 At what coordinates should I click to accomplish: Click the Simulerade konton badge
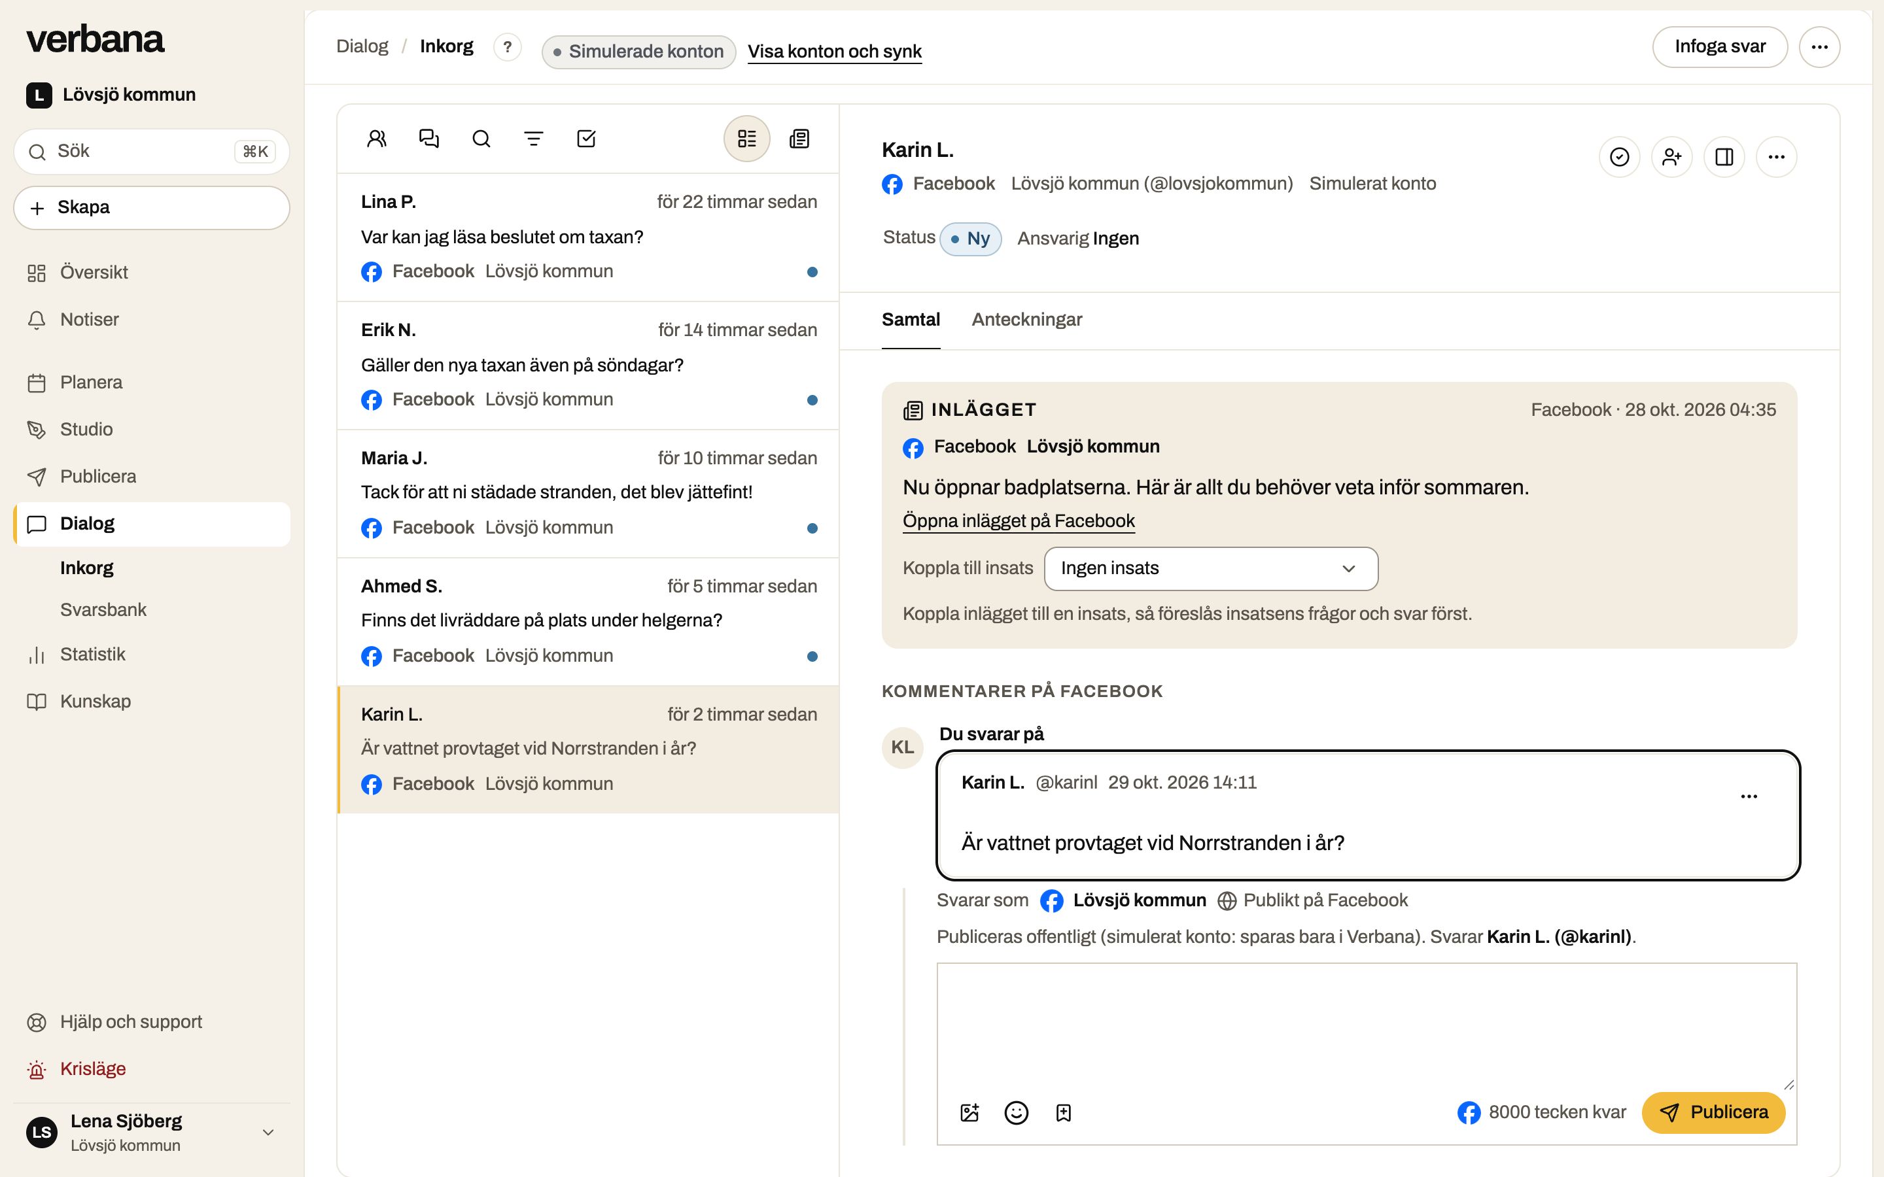click(638, 52)
